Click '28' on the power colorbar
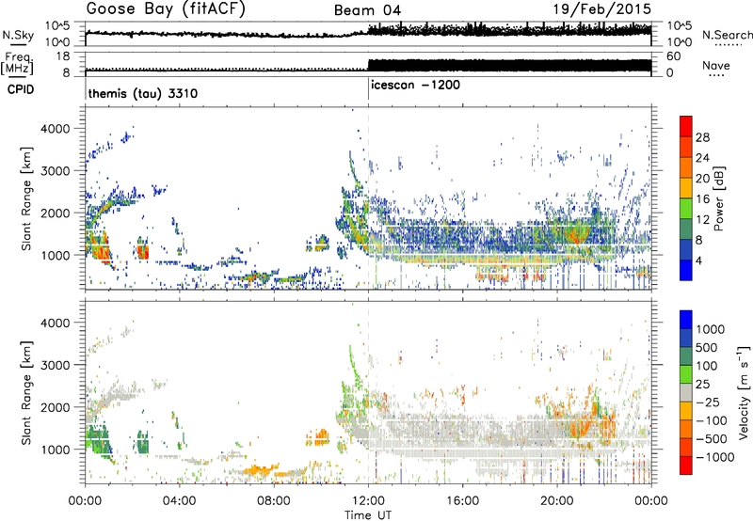This screenshot has width=753, height=521. [702, 137]
